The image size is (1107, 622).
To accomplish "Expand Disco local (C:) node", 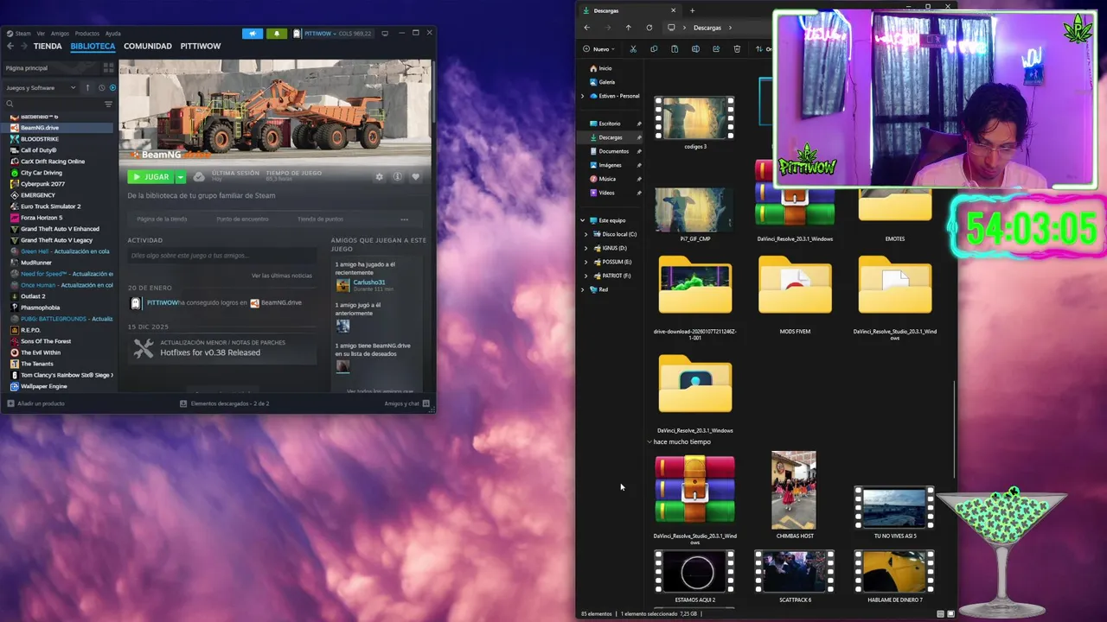I will tap(586, 234).
